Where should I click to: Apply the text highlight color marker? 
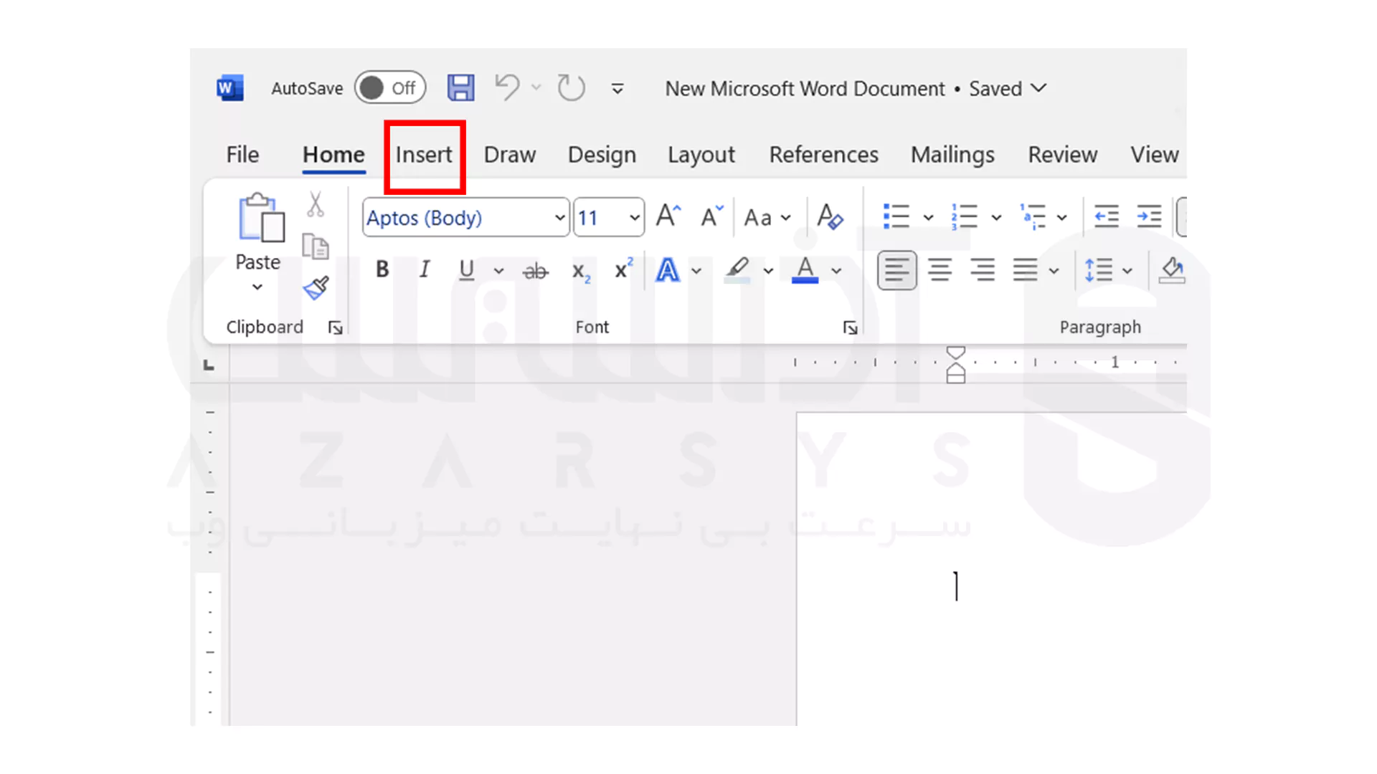point(737,270)
